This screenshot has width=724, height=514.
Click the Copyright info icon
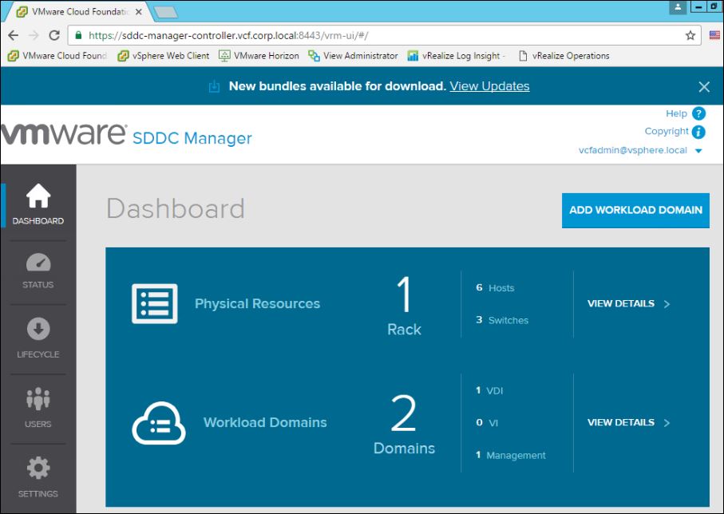(x=699, y=132)
